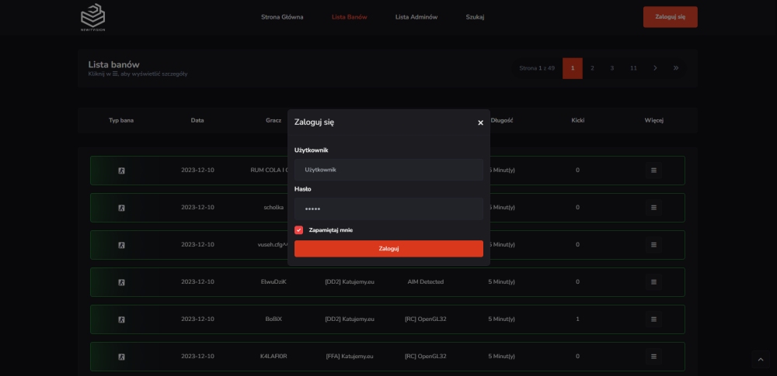777x376 pixels.
Task: Click the Kicki column header
Action: (x=578, y=120)
